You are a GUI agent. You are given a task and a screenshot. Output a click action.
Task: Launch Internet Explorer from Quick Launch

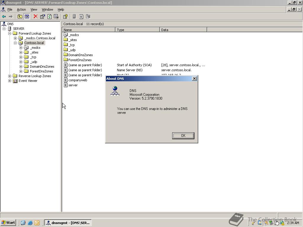tap(30, 223)
